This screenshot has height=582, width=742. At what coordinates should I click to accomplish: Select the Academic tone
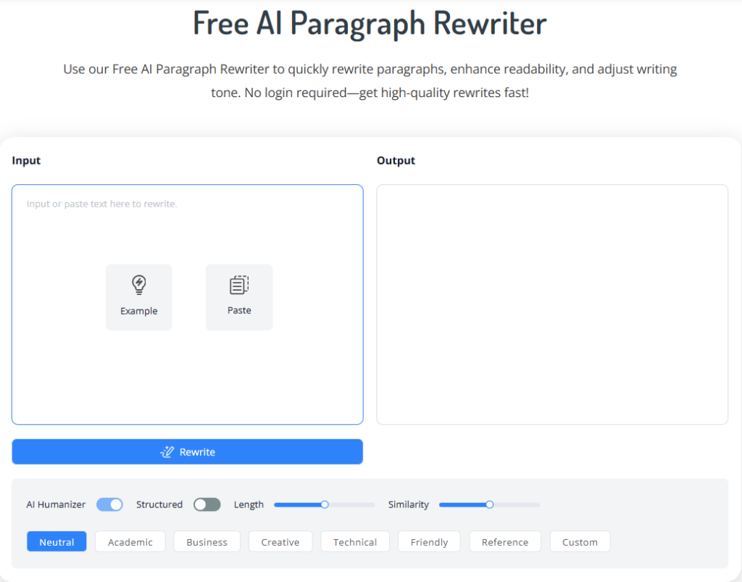pyautogui.click(x=130, y=541)
